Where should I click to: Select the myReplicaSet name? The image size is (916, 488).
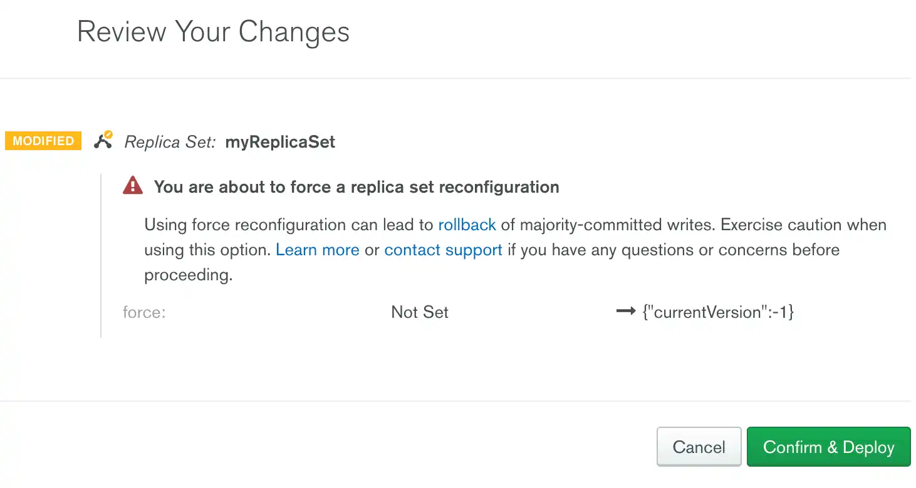(280, 142)
